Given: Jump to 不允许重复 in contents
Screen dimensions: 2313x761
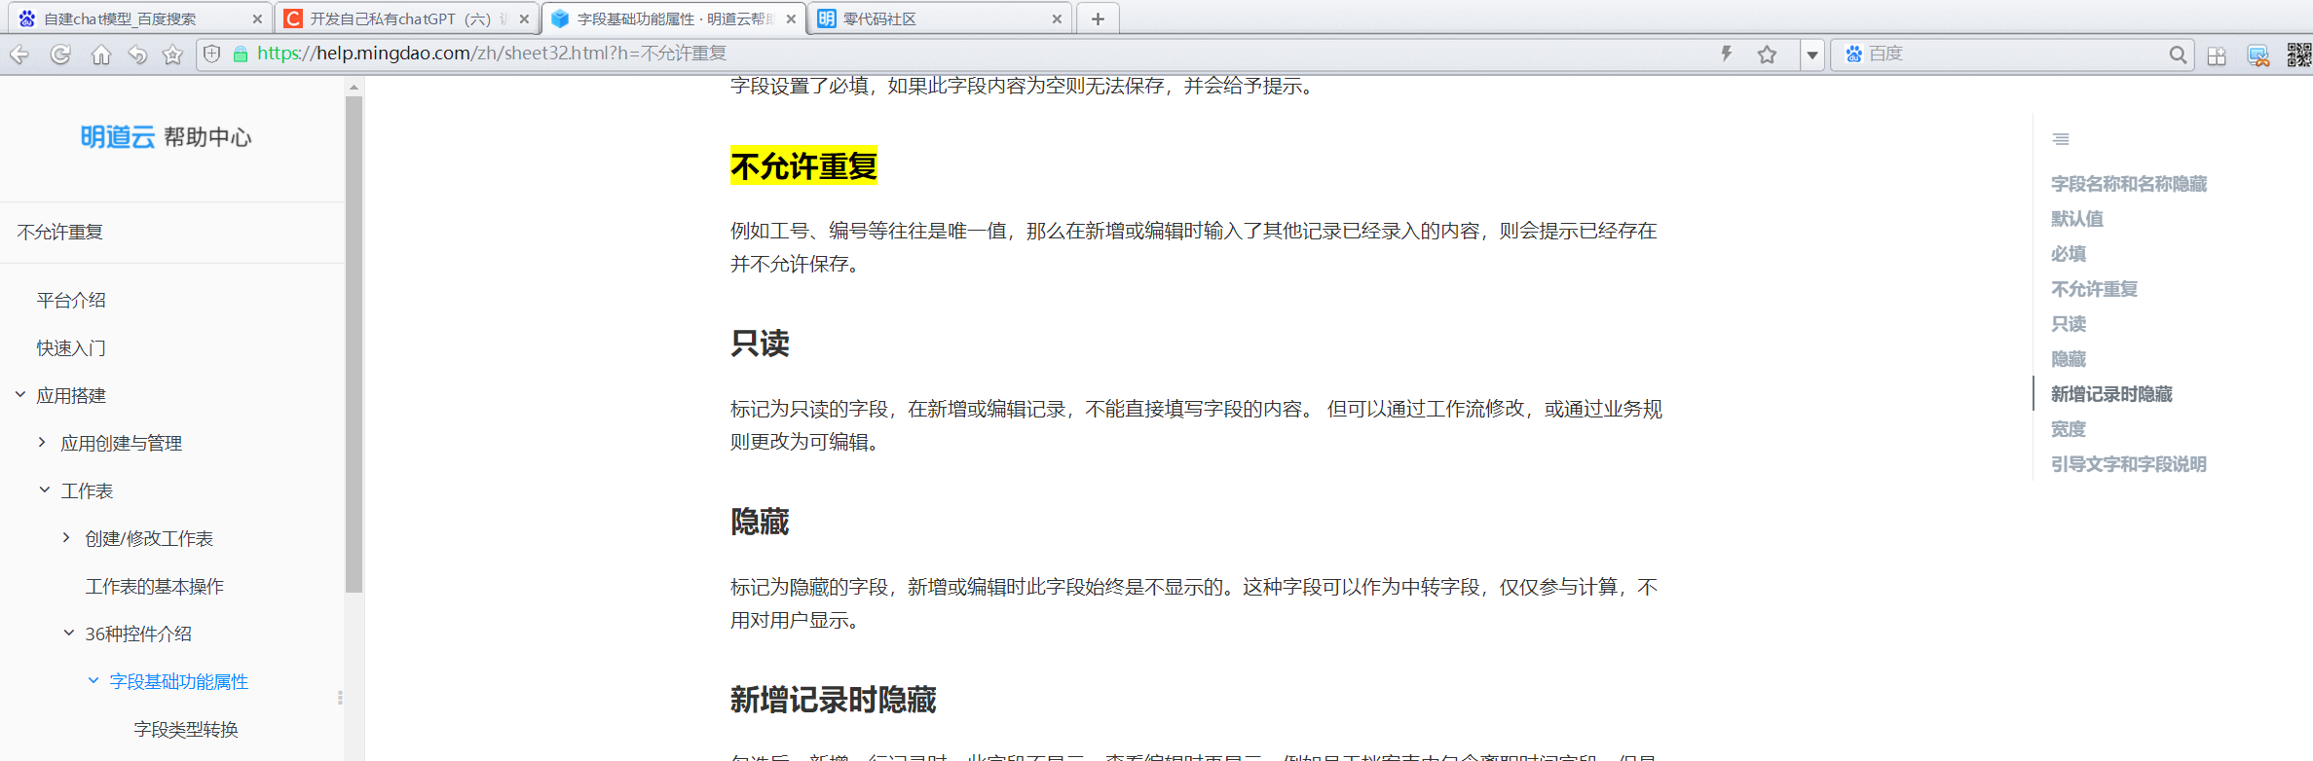Looking at the screenshot, I should [x=2094, y=289].
